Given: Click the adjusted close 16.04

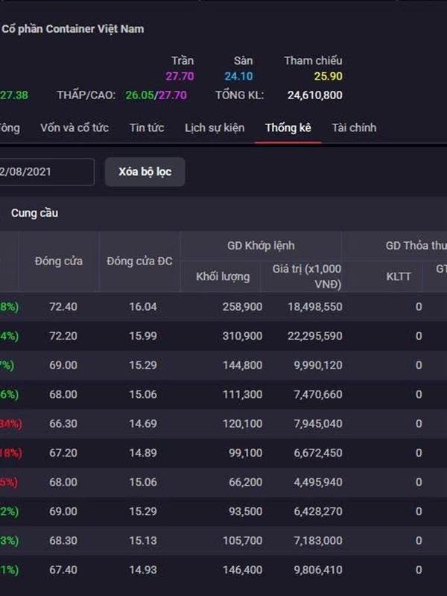Looking at the screenshot, I should (x=143, y=306).
